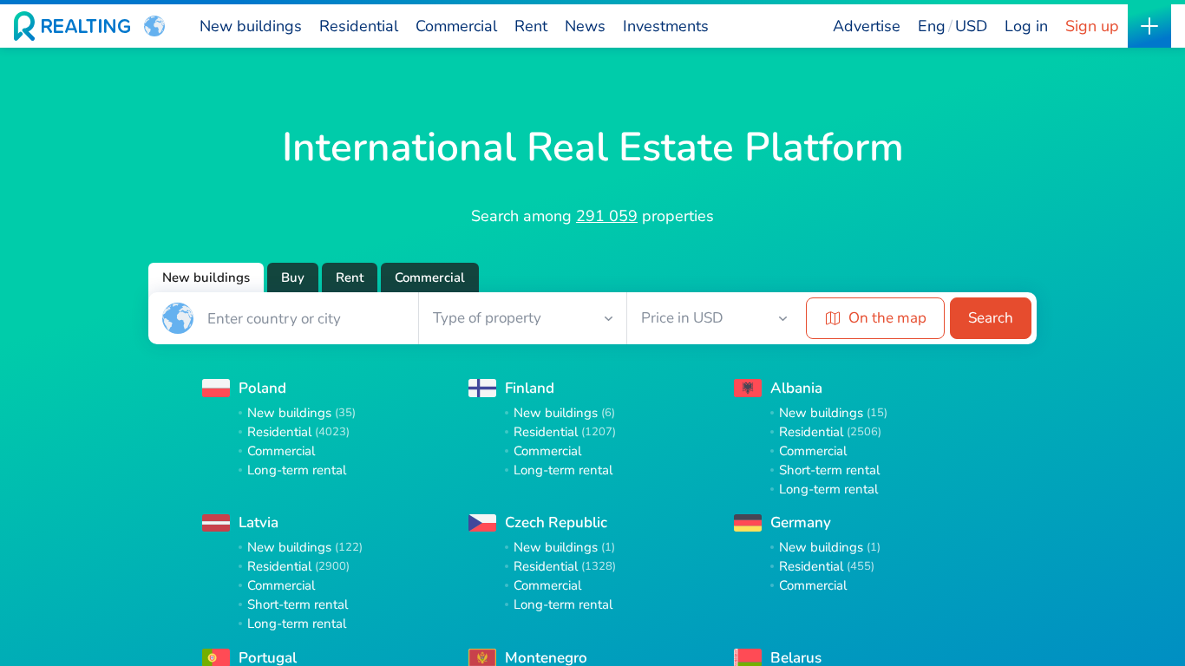Open Investments in the top menu
Viewport: 1185px width, 666px height.
pos(665,26)
